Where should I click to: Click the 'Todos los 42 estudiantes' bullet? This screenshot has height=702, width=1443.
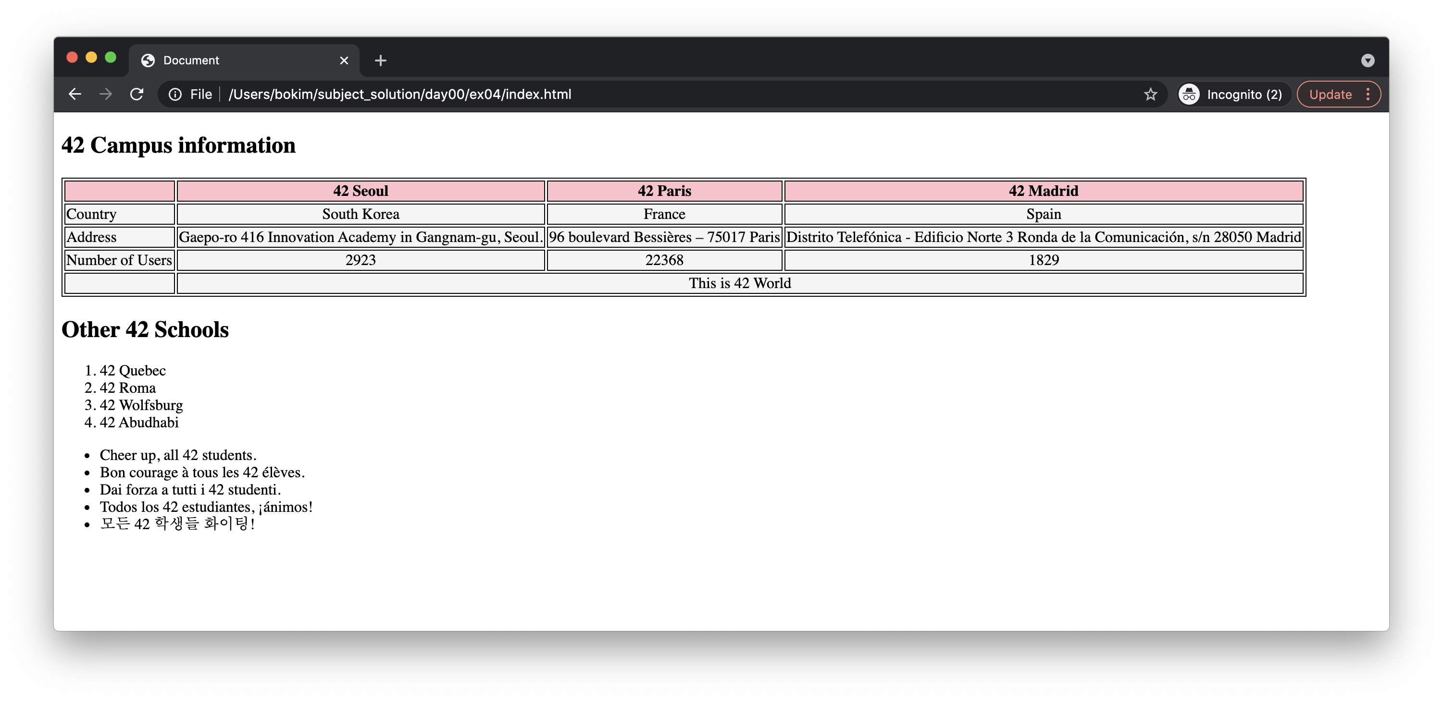point(206,507)
